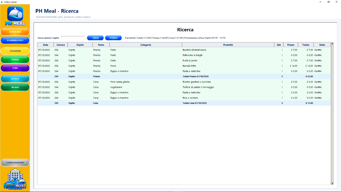This screenshot has width=341, height=192.
Task: Click the table scrollbar down arrow
Action: (332, 184)
